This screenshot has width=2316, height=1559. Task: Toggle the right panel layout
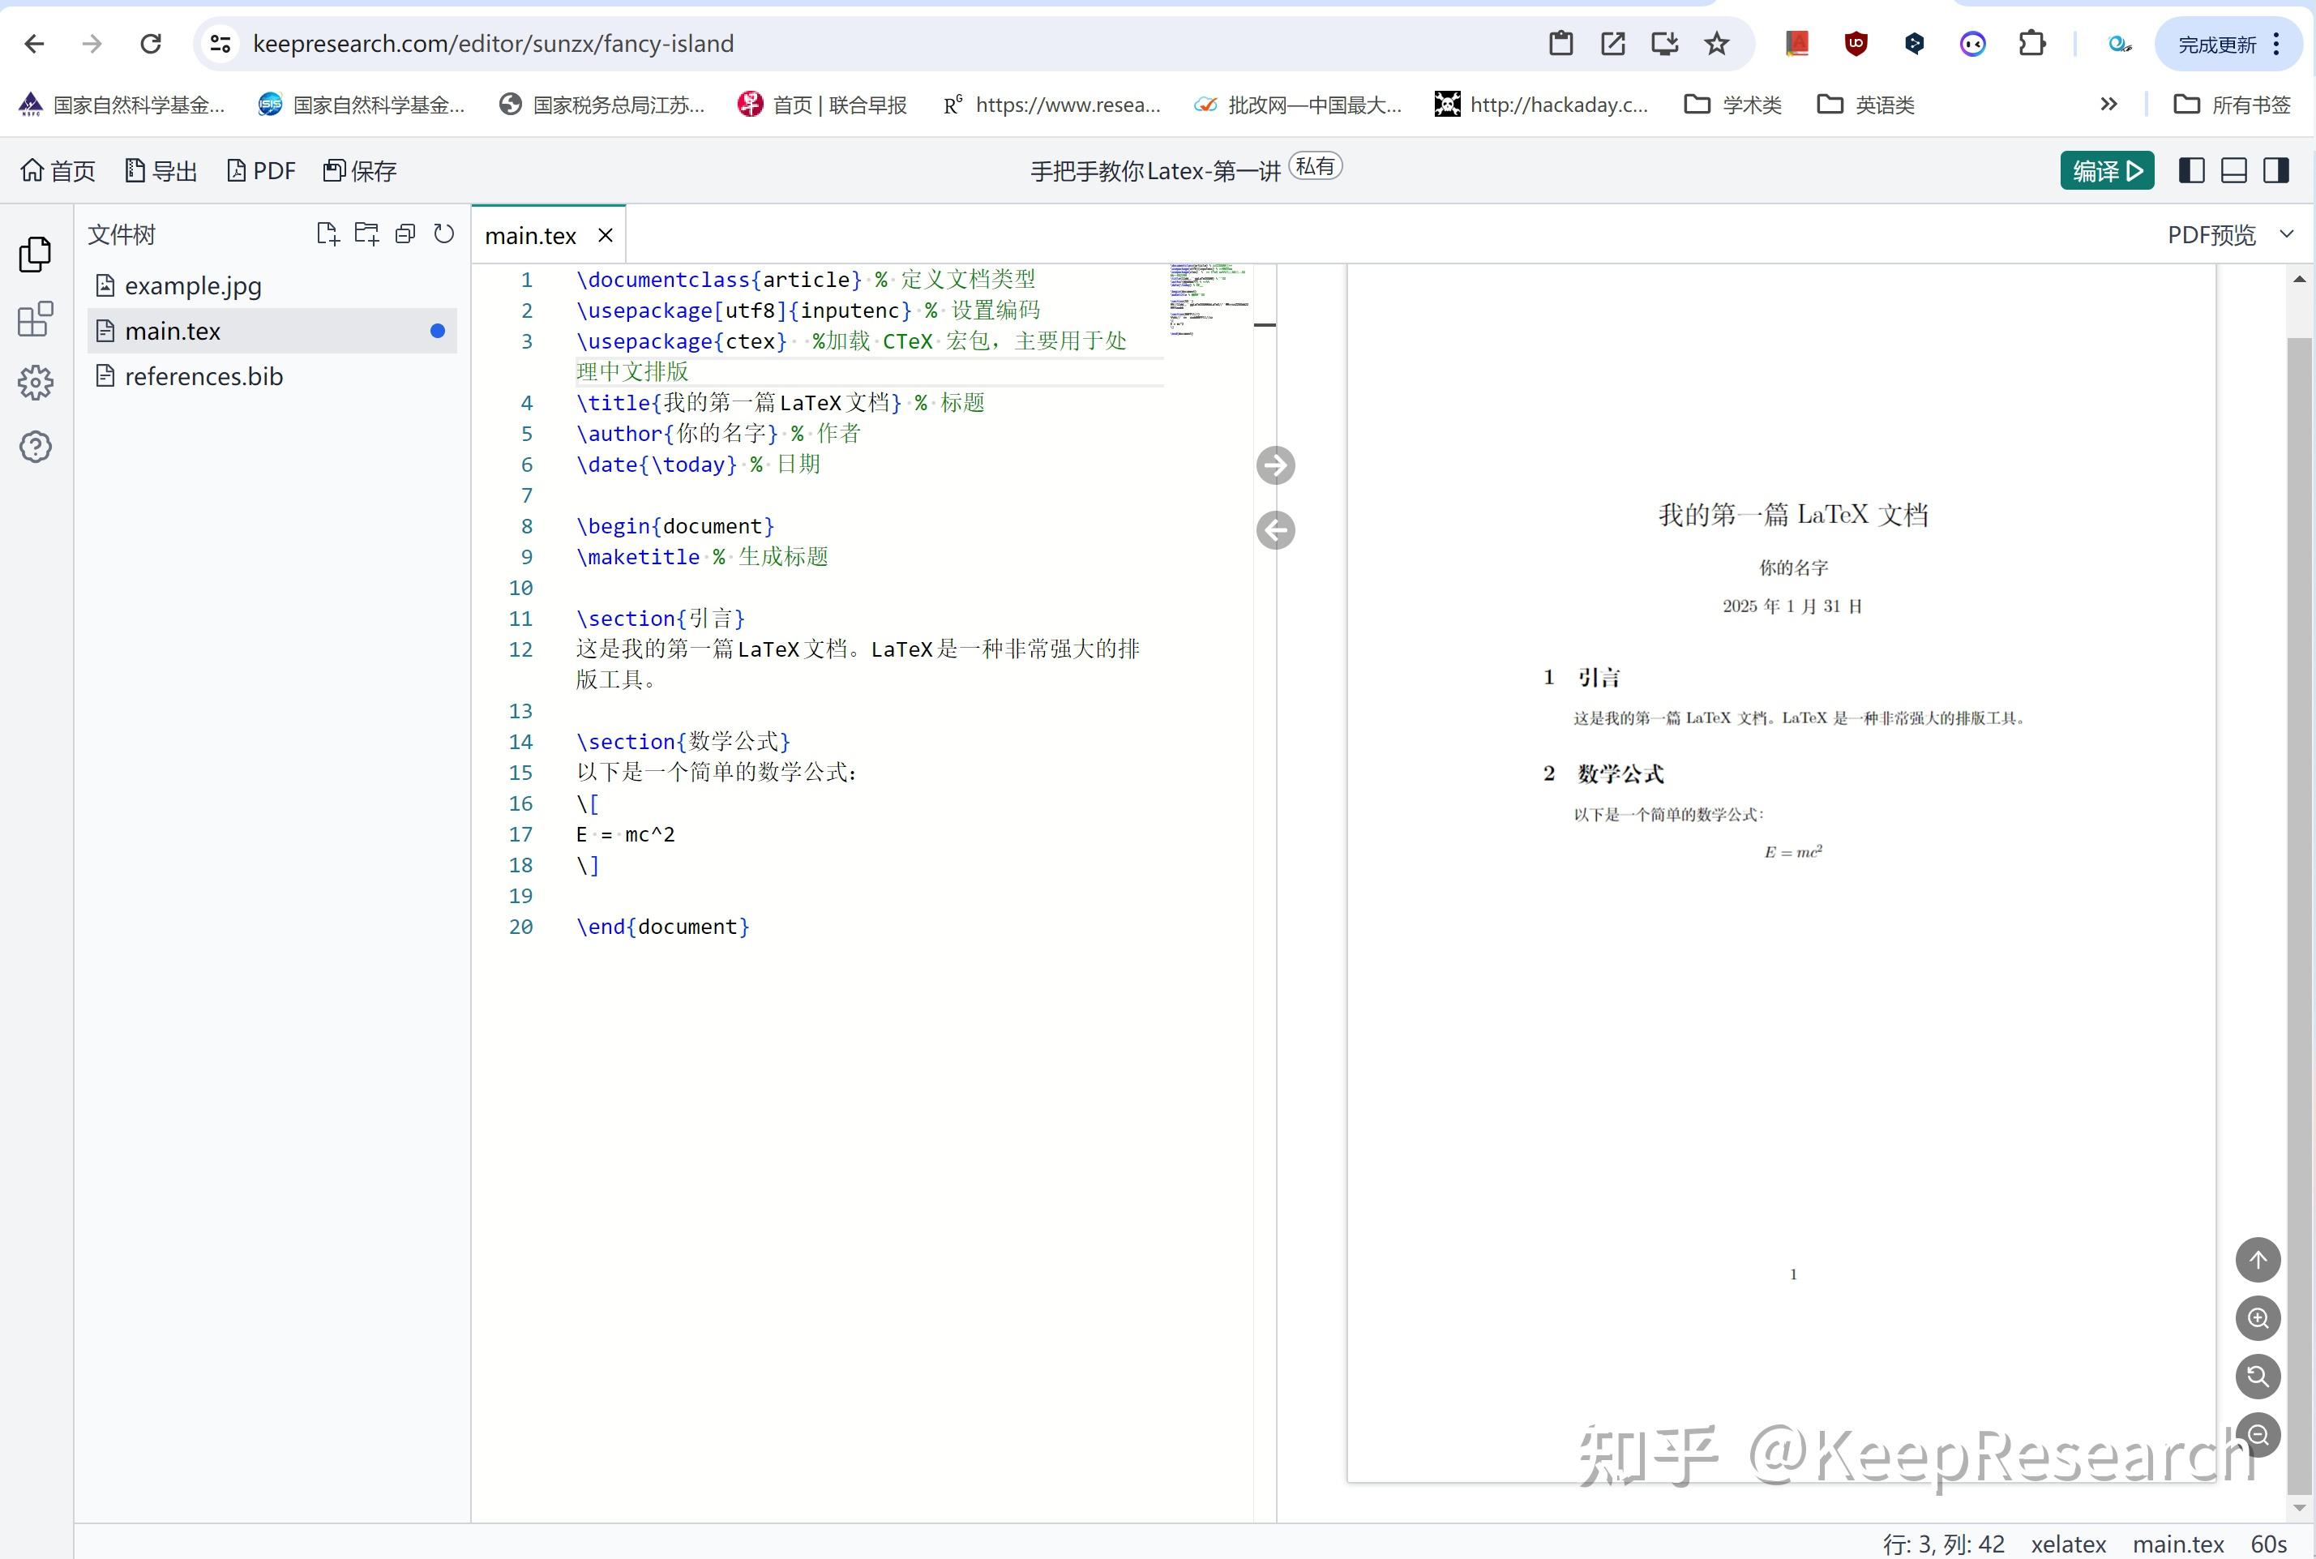click(x=2276, y=171)
